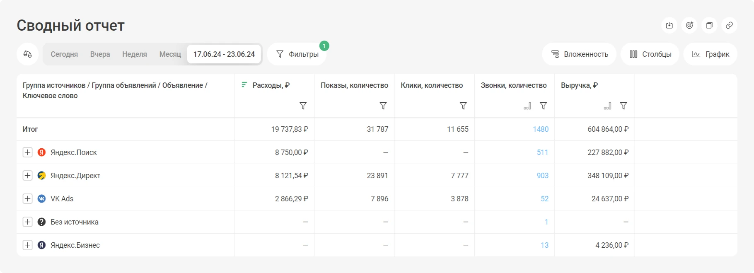Click the download report icon
This screenshot has height=273, width=754.
[669, 26]
